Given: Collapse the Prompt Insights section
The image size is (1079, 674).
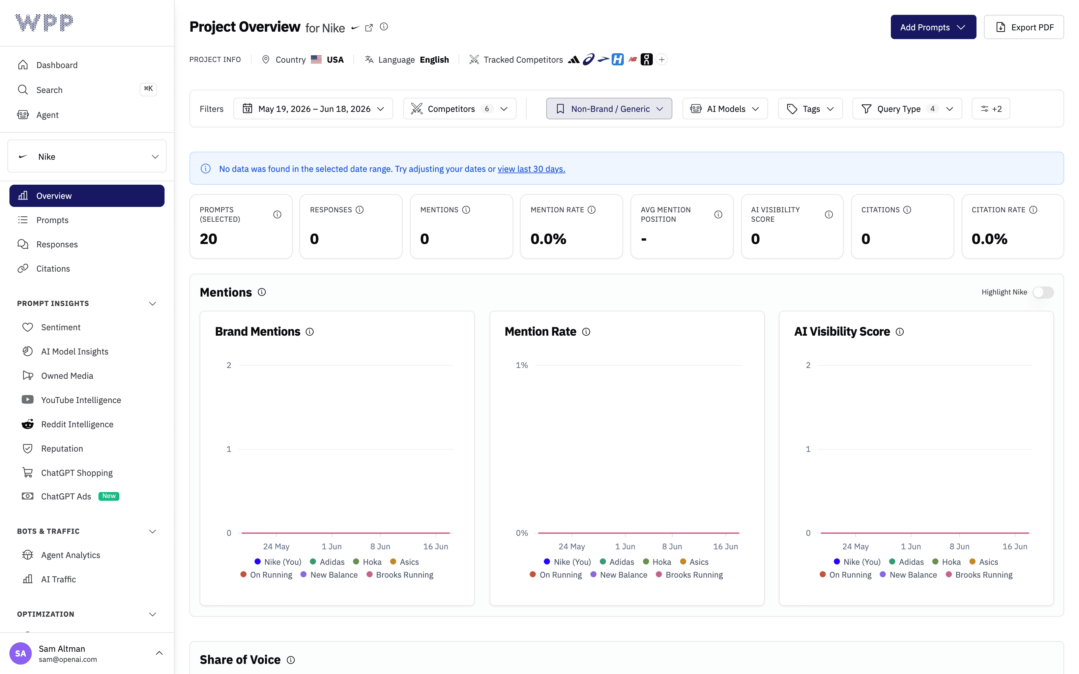Looking at the screenshot, I should (x=152, y=304).
